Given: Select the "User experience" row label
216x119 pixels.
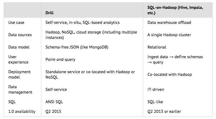Looking at the screenshot, I should (18, 59).
